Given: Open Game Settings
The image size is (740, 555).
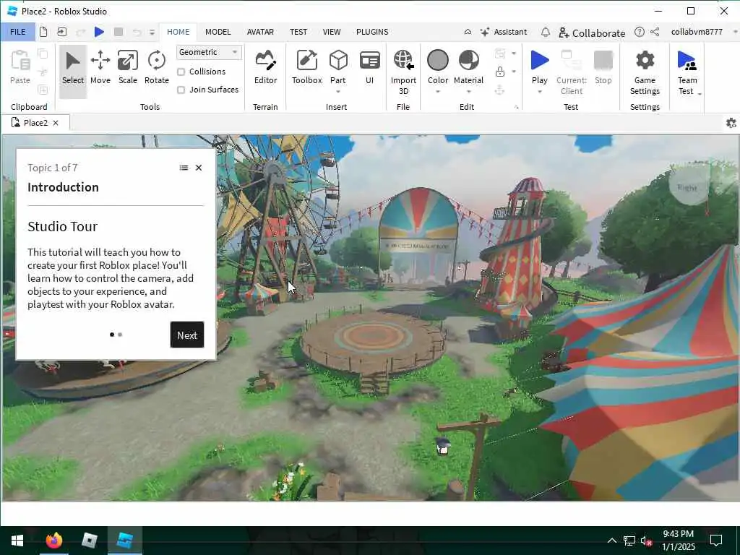Looking at the screenshot, I should [x=645, y=72].
